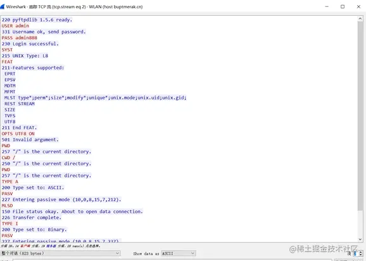The width and height of the screenshot is (366, 261).
Task: Select '227 Entering passive mode (10,0,8,15,7,212).' line
Action: pyautogui.click(x=61, y=200)
